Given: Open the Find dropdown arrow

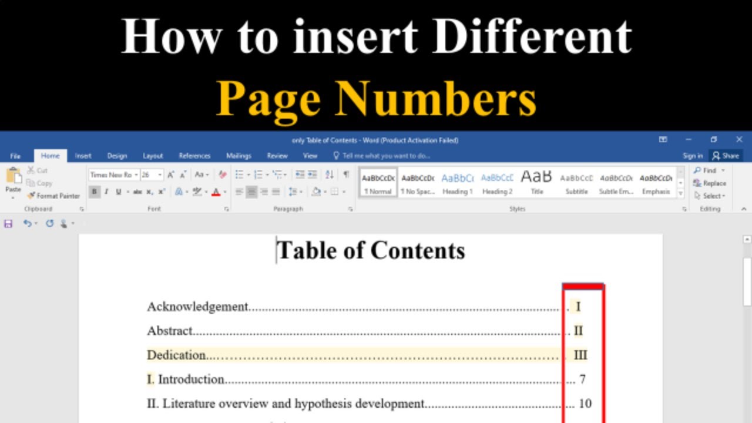Looking at the screenshot, I should (723, 170).
